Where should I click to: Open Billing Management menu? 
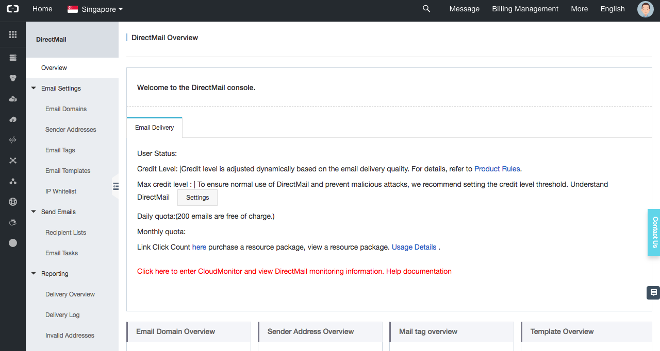coord(525,9)
